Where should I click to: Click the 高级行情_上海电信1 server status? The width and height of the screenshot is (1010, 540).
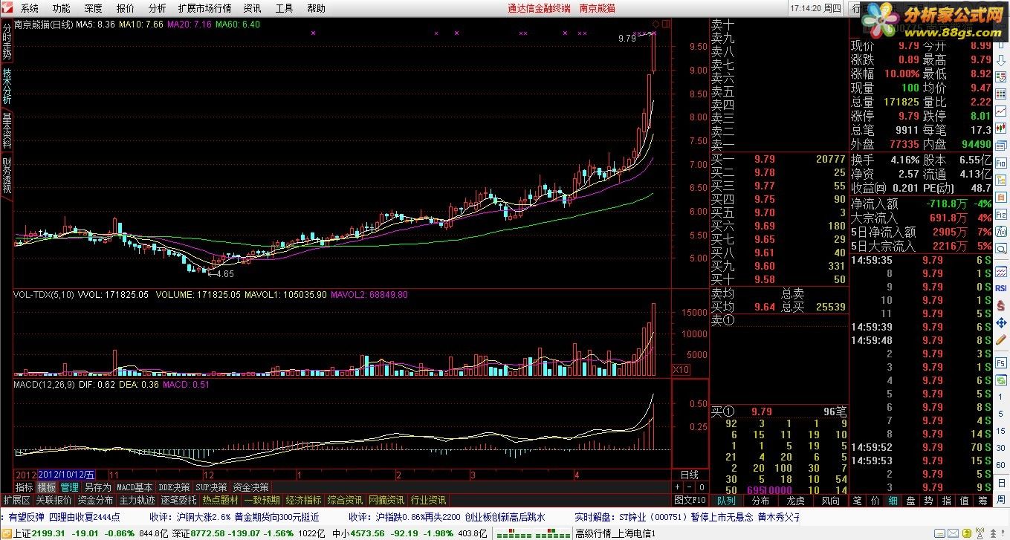point(615,533)
